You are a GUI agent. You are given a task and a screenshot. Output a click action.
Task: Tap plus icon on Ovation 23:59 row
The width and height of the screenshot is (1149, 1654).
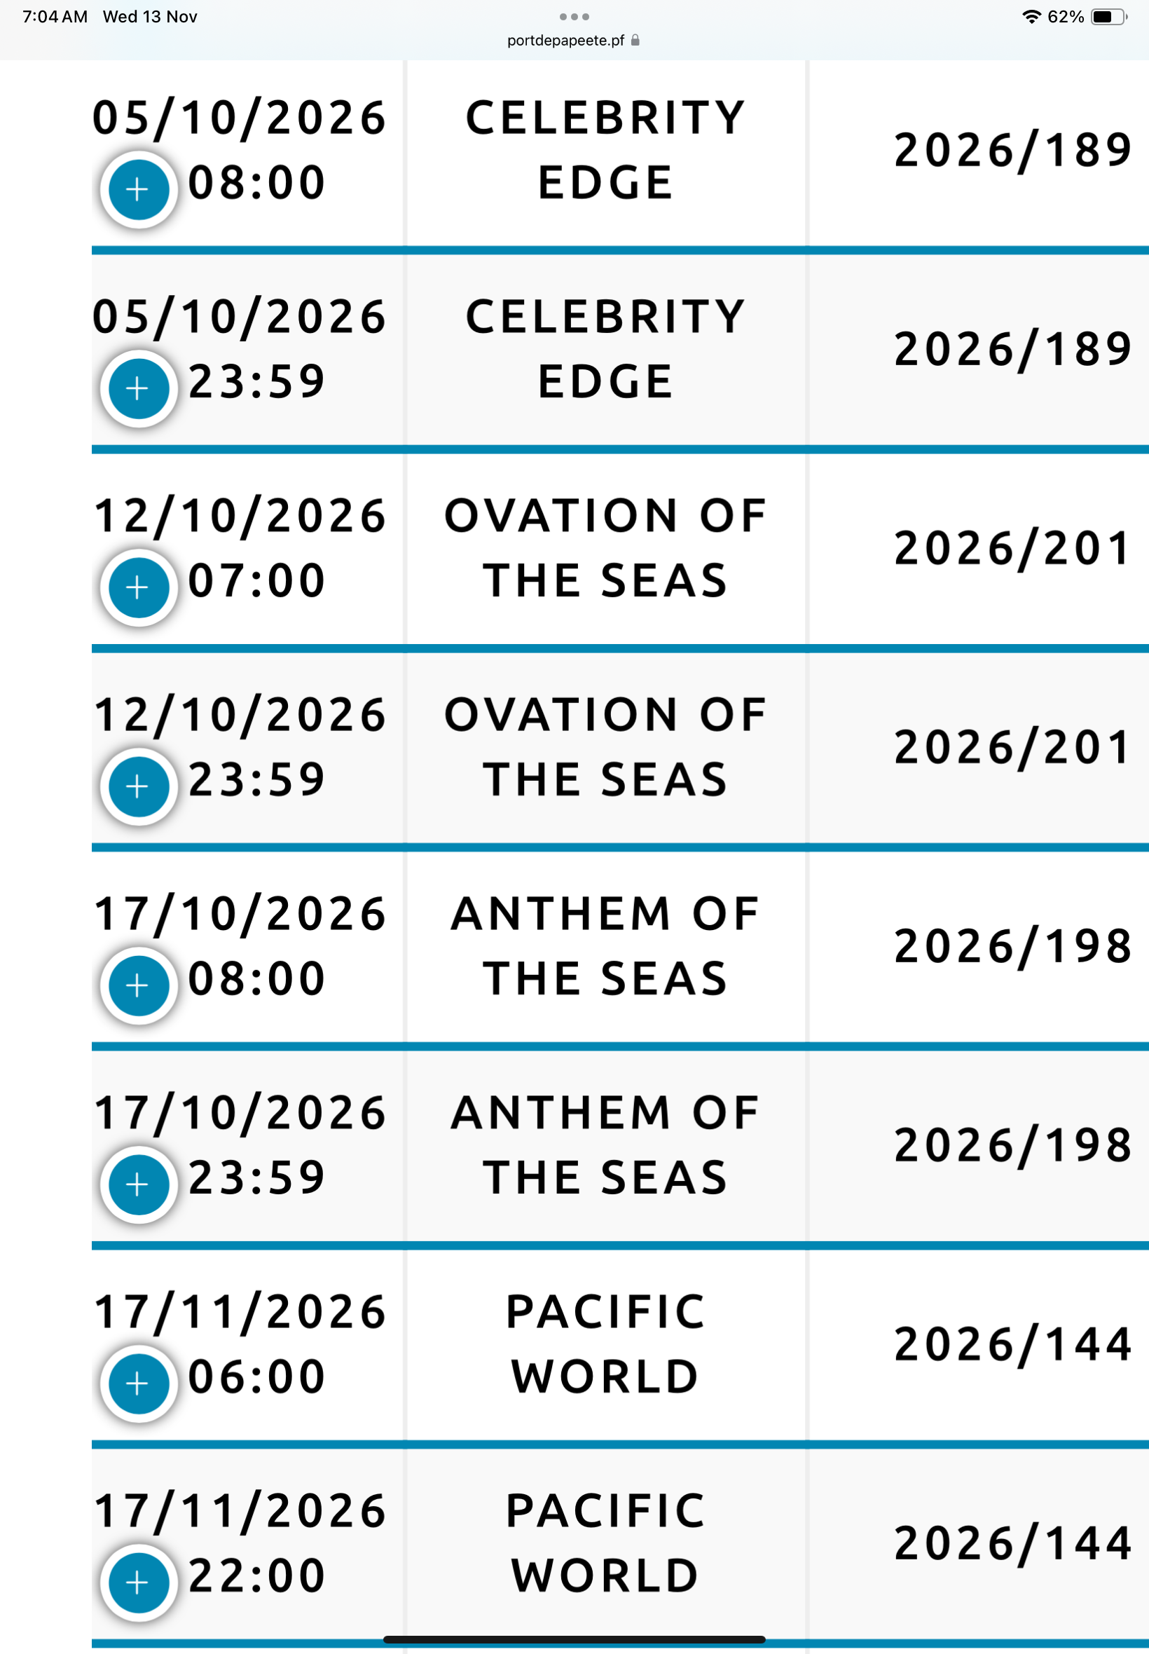138,786
